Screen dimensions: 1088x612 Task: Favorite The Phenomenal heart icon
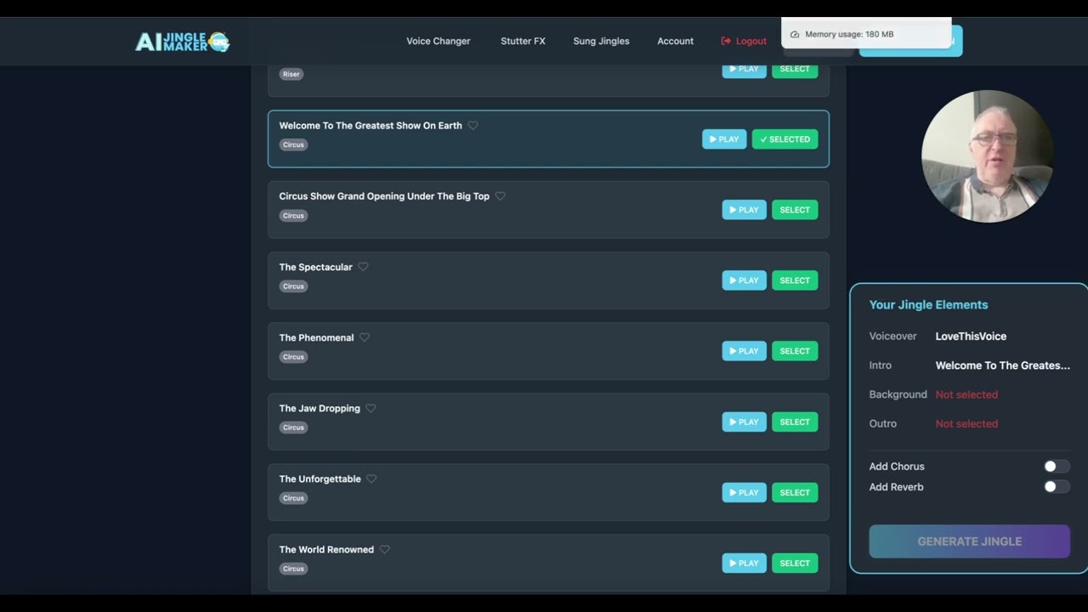point(365,337)
